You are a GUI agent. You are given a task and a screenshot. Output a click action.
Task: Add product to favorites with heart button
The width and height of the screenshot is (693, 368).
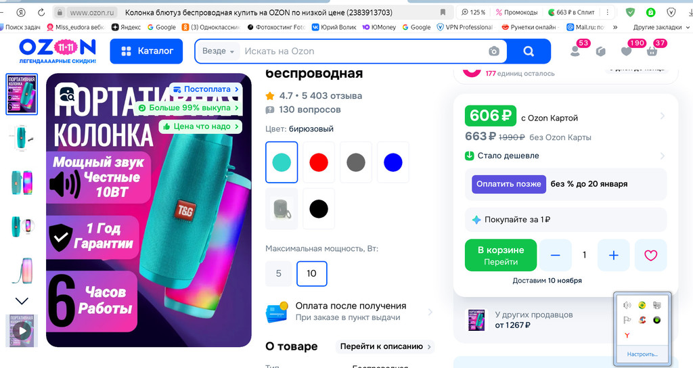click(x=650, y=255)
